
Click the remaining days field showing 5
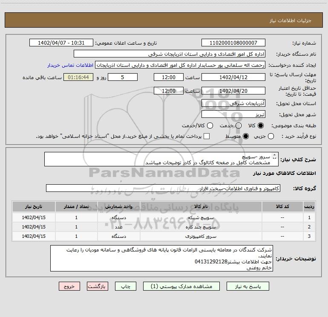coord(123,77)
